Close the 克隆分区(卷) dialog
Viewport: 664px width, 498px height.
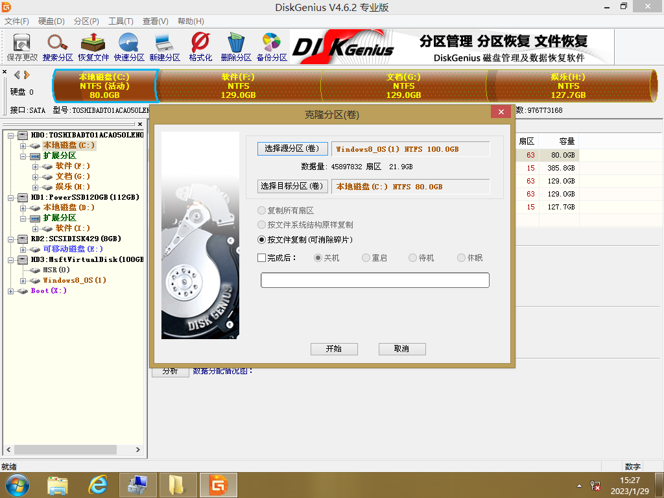coord(501,112)
